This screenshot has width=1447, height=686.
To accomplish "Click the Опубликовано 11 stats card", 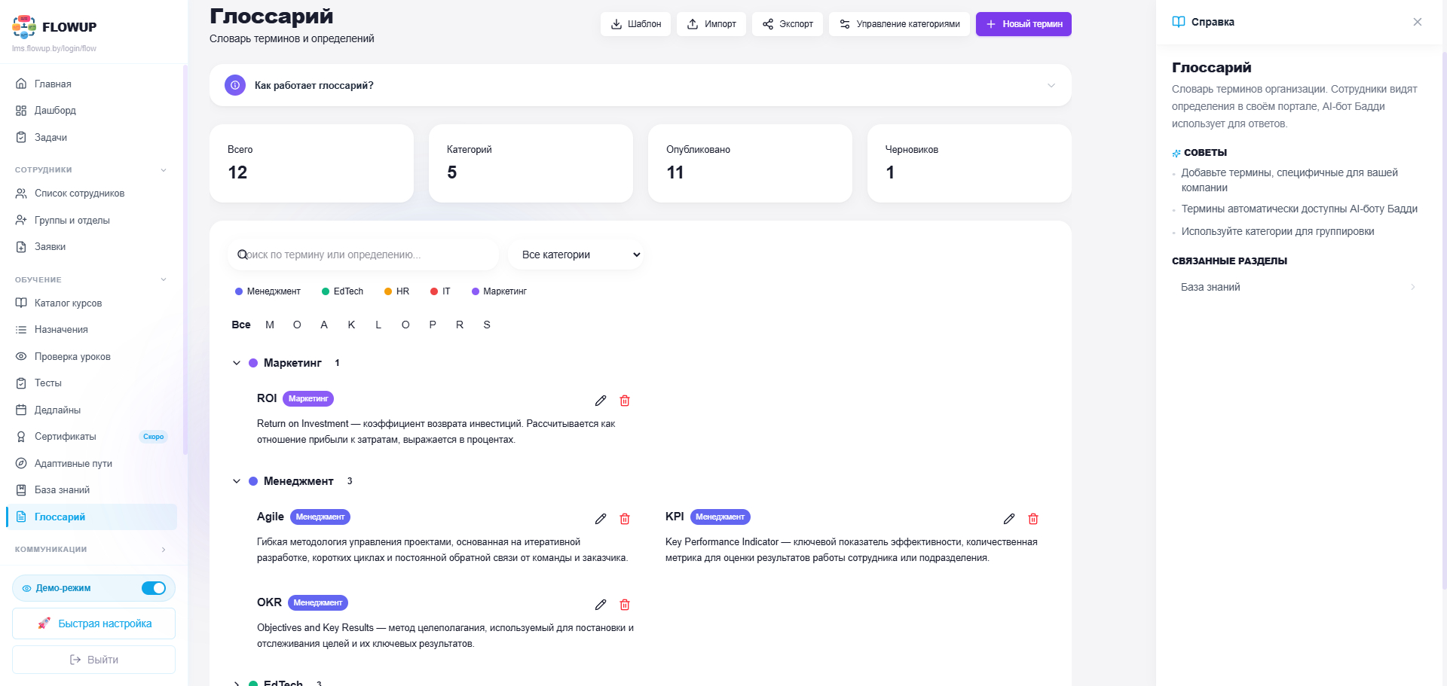I will (x=750, y=163).
